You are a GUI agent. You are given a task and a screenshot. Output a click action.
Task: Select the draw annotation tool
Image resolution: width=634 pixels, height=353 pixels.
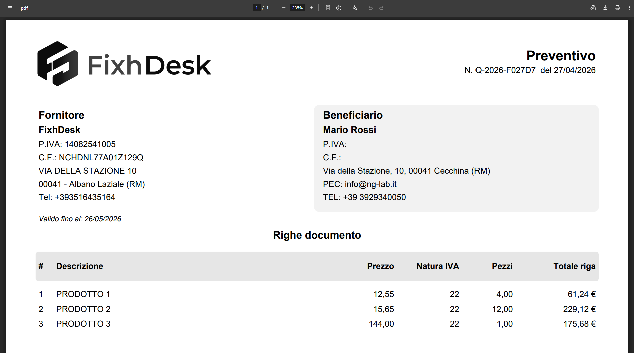356,8
